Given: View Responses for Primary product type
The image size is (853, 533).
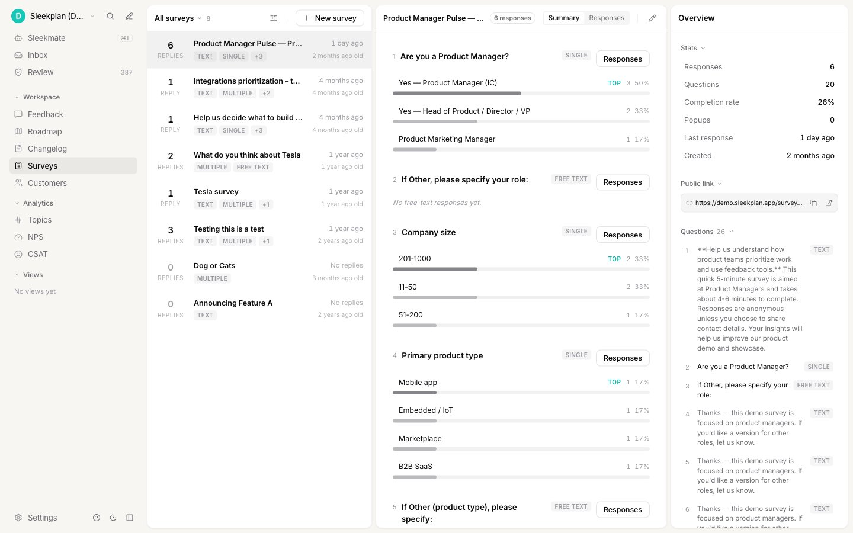Looking at the screenshot, I should [623, 358].
